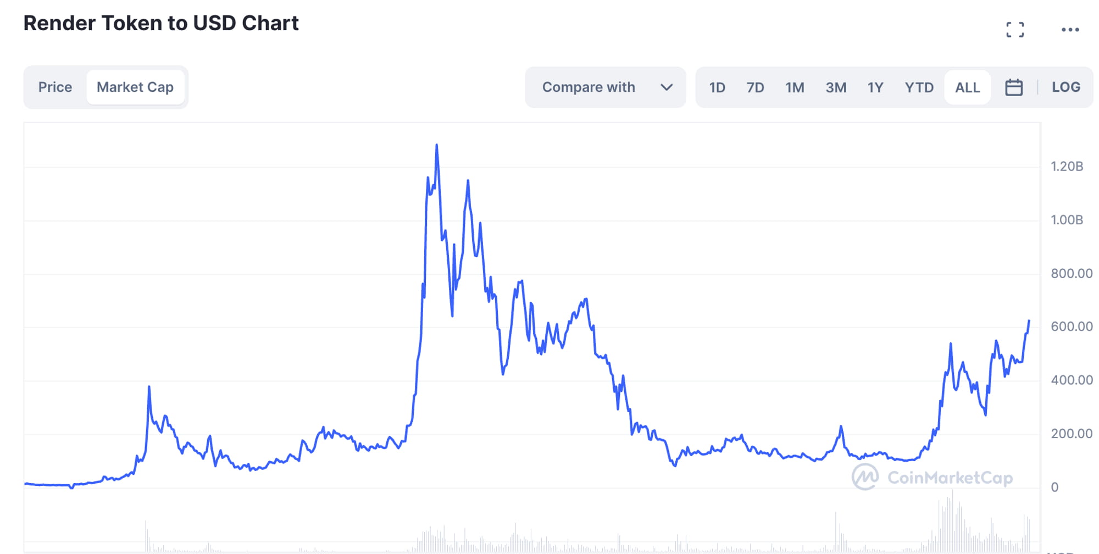Screen dimensions: 1099x554
Task: Expand the Compare with dropdown
Action: pyautogui.click(x=606, y=87)
